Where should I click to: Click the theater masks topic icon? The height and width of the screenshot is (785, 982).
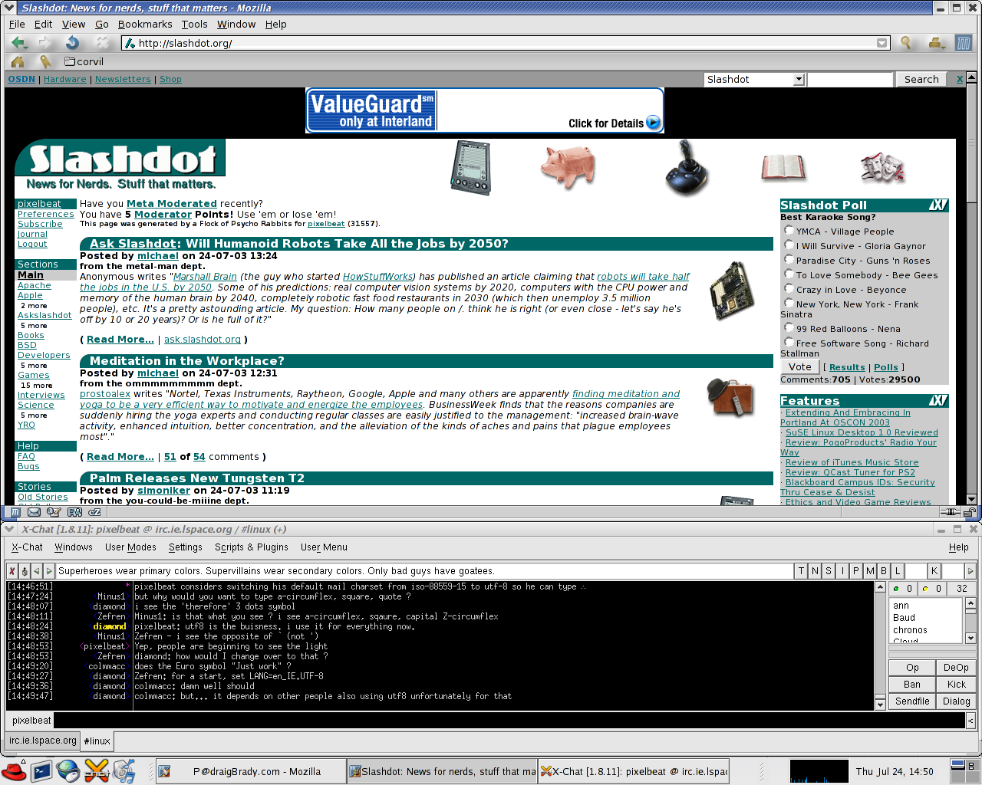[882, 167]
